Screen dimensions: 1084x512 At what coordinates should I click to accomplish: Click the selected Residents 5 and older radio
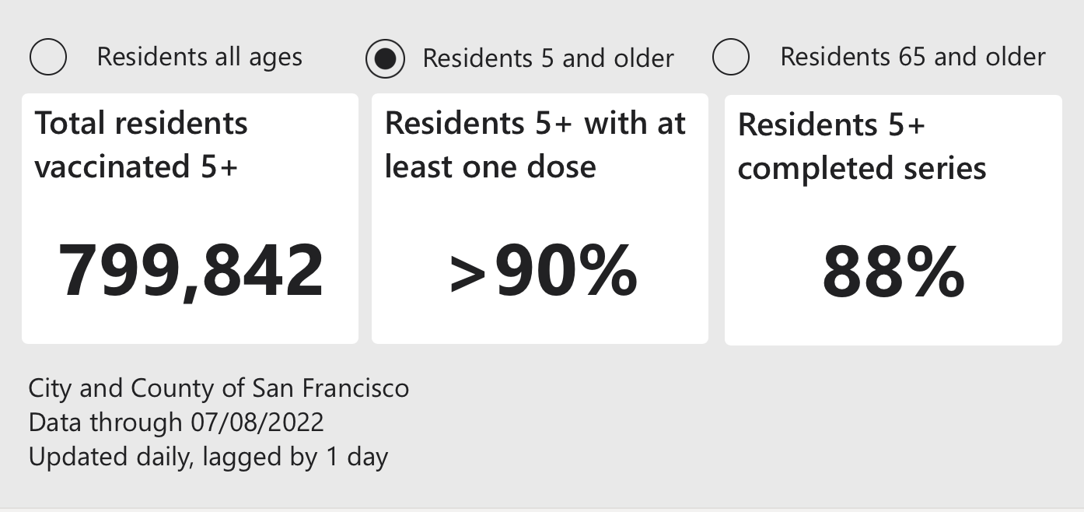[385, 58]
